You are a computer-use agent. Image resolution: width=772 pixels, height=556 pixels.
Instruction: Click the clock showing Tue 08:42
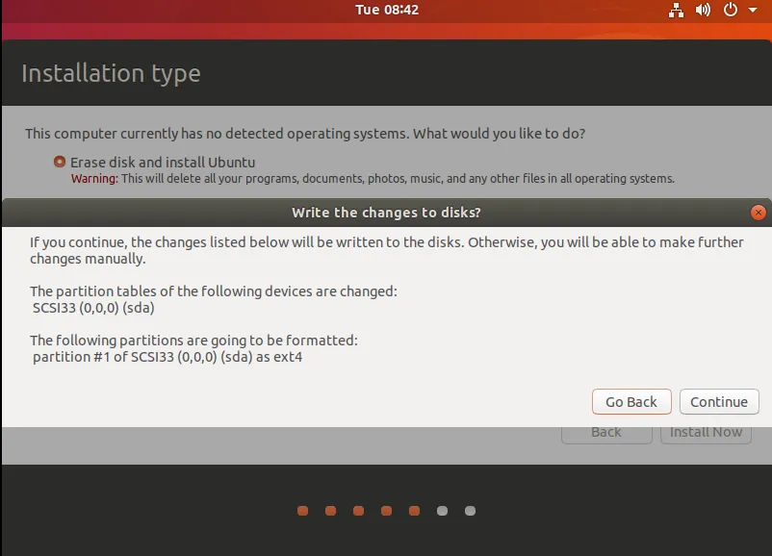(387, 10)
